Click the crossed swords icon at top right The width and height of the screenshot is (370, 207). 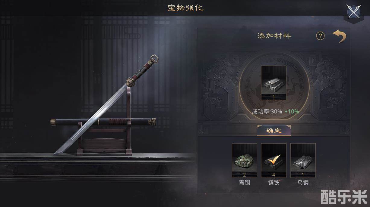354,12
